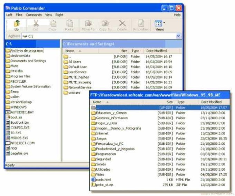
Task: Select IO.SYS file icon
Action: coord(8,133)
